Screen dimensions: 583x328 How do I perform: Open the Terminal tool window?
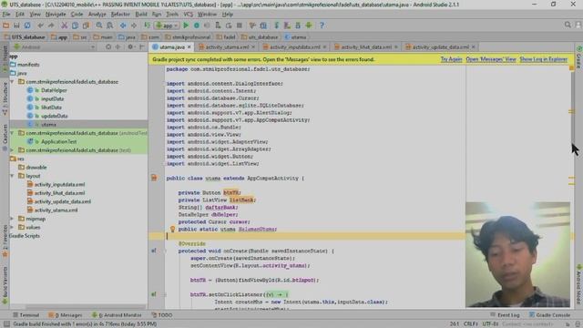(26, 315)
